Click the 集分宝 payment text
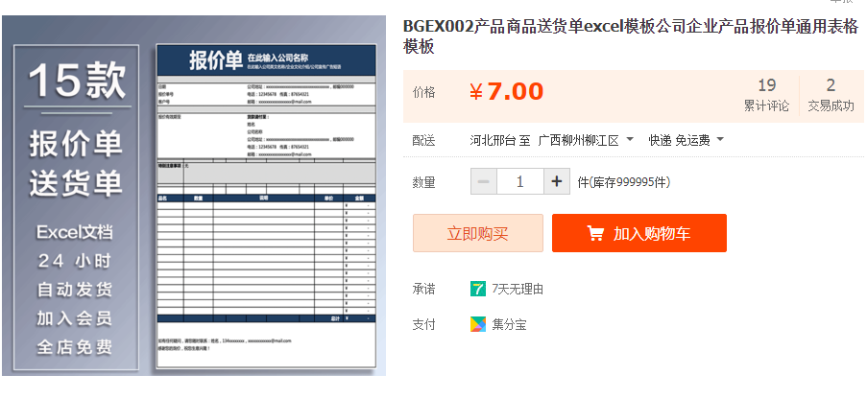The height and width of the screenshot is (398, 867). coord(509,324)
